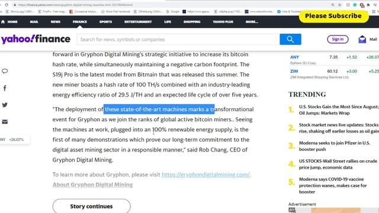This screenshot has width=379, height=213.
Task: Open the ZIM ticker symbol
Action: point(294,71)
